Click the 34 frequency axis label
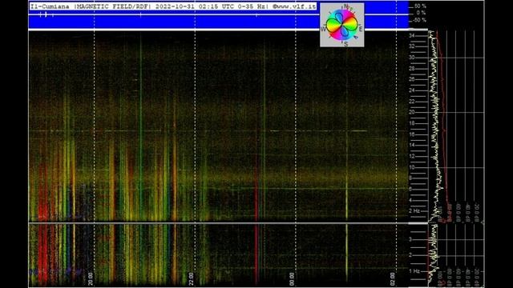Screen dimensions: 513x288 tap(411, 35)
